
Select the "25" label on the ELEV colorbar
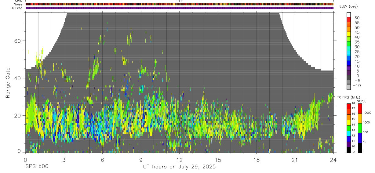tap(357, 52)
